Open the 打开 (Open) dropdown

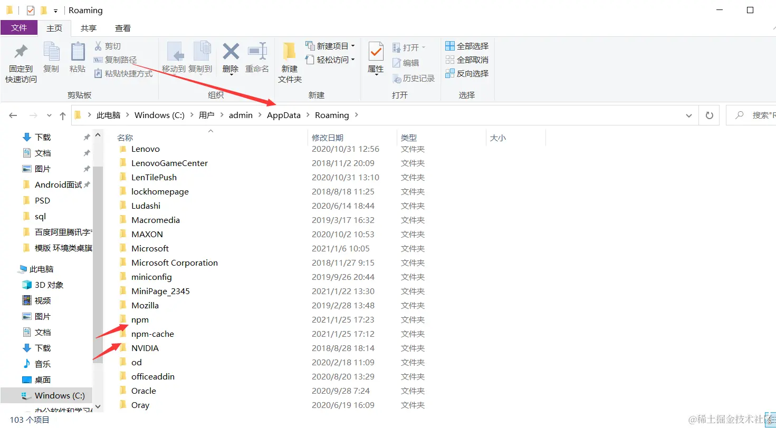(409, 47)
